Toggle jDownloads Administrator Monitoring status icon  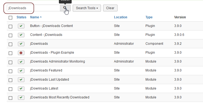[21, 61]
